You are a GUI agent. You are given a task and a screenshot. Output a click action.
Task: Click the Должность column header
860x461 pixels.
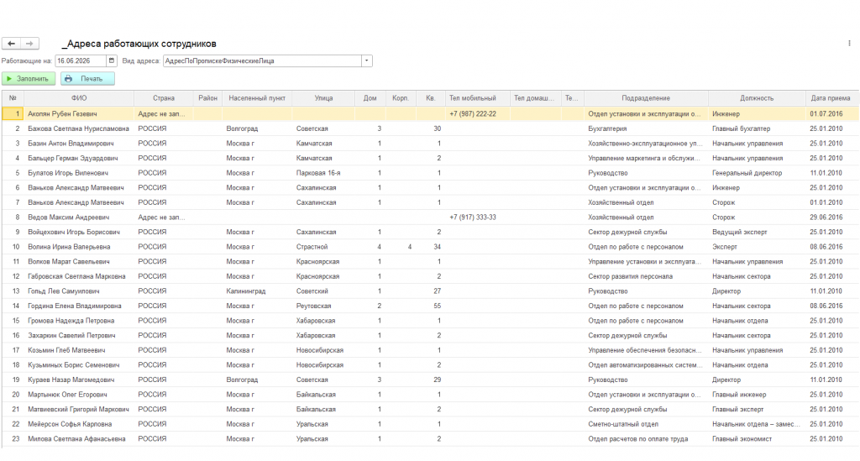[757, 98]
